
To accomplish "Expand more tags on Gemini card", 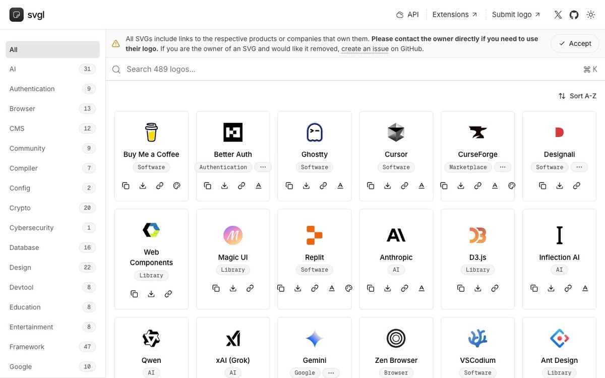I will [x=331, y=373].
